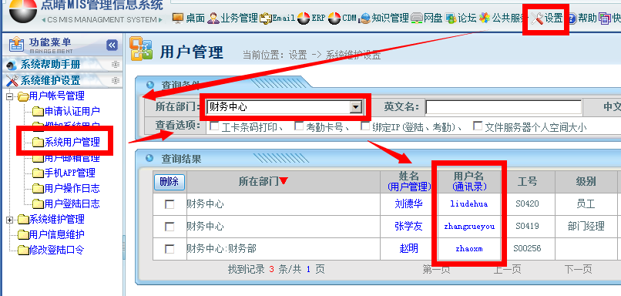This screenshot has width=621, height=296.
Task: Collapse the 功能菜单 panel with double-arrow icon
Action: [112, 45]
